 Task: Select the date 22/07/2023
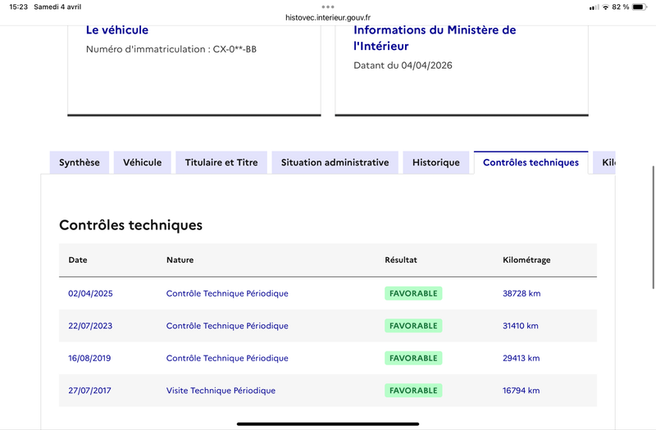point(90,325)
